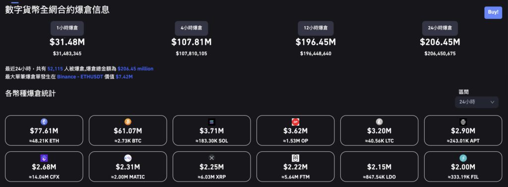Screen dimensions: 508x187
Task: Click the Ethereum coin icon
Action: tap(44, 122)
